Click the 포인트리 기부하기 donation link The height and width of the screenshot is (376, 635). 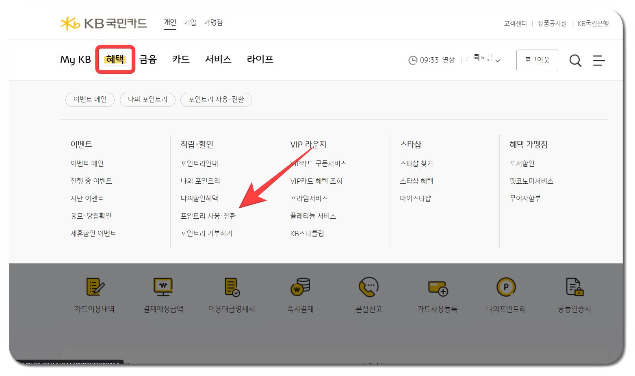(x=207, y=233)
